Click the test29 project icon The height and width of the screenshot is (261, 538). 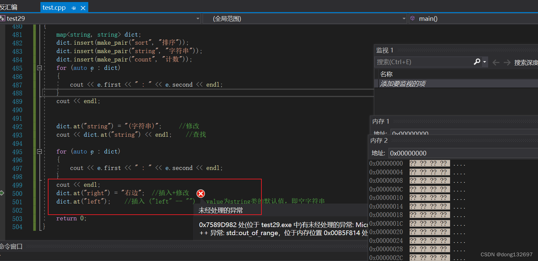[3, 18]
